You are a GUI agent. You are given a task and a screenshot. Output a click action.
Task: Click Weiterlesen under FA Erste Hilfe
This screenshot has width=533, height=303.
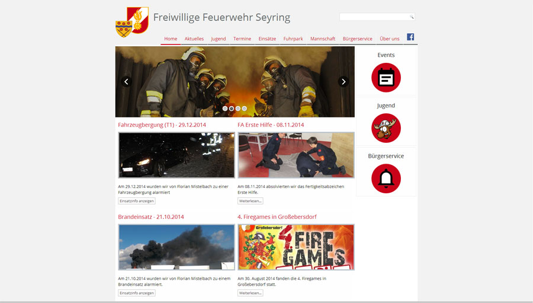tap(250, 201)
